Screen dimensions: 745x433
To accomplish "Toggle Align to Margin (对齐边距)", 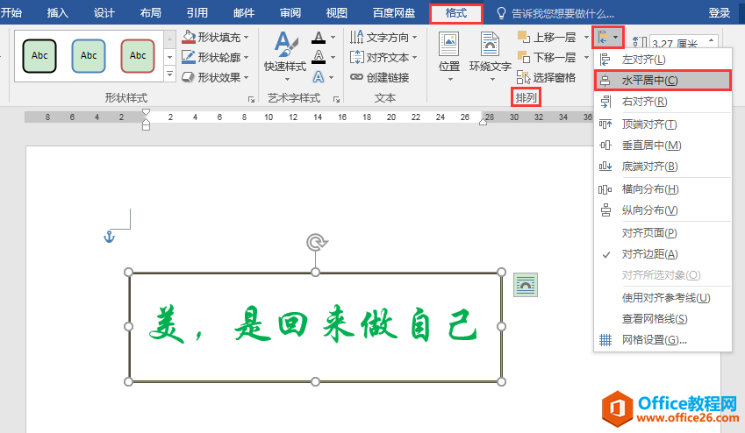I will 663,254.
